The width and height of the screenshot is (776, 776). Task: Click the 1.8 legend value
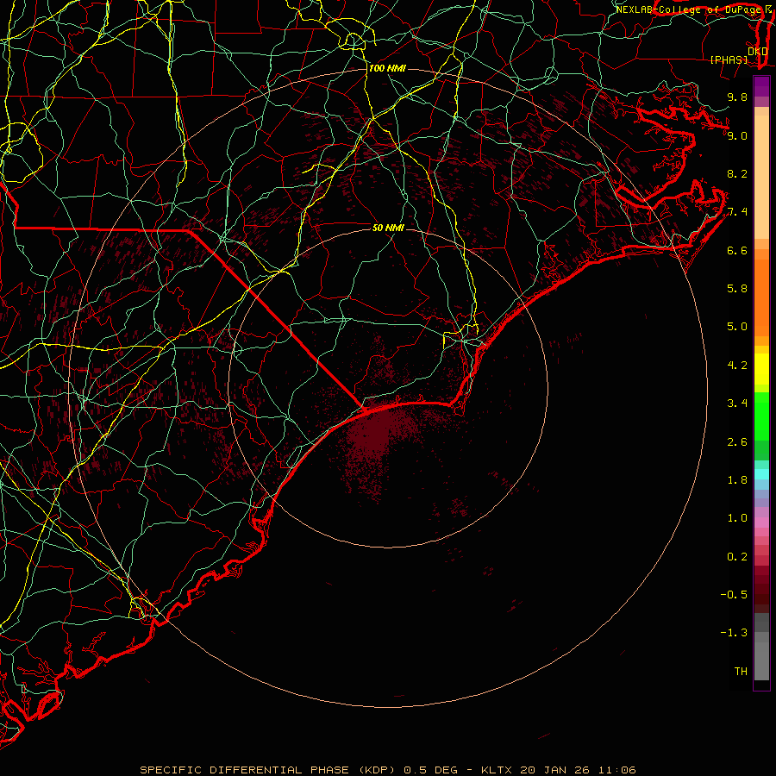(x=737, y=480)
